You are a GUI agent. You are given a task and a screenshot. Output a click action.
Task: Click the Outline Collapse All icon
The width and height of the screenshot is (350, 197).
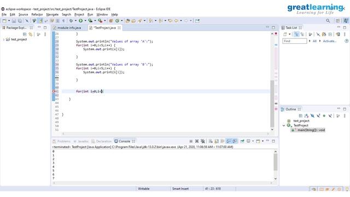300,115
